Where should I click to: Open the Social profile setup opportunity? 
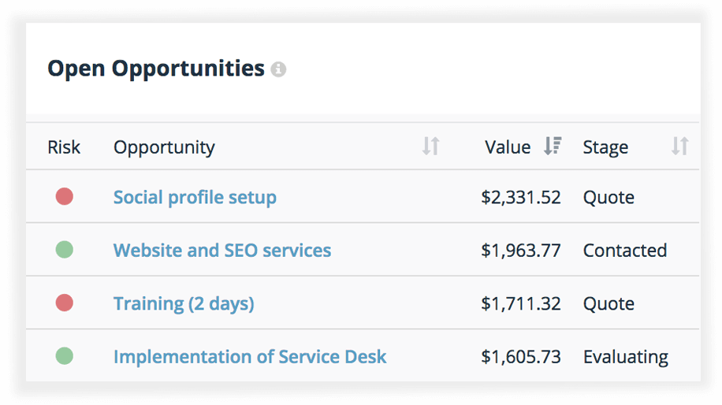pyautogui.click(x=195, y=198)
